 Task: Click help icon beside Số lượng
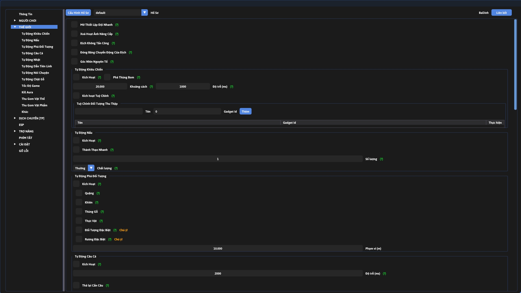click(x=382, y=159)
